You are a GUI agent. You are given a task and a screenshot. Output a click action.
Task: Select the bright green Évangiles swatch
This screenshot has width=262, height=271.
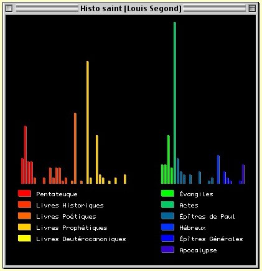click(167, 194)
